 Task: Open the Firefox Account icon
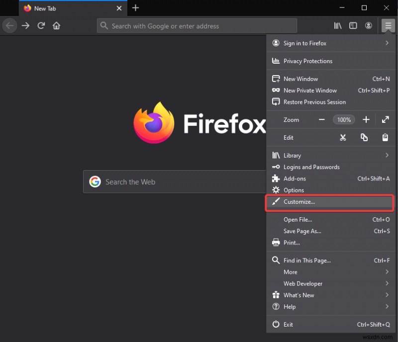pos(368,25)
